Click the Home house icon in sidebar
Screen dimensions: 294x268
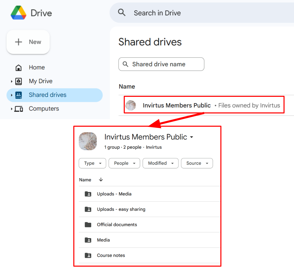pos(18,67)
